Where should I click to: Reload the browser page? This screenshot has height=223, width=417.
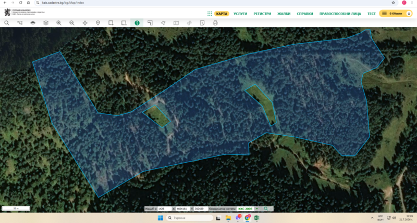pos(20,3)
